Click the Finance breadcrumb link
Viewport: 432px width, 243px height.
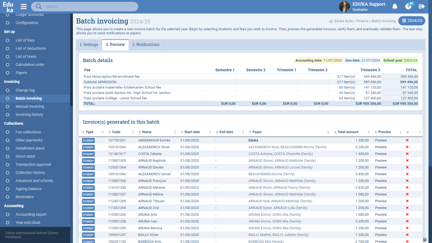click(x=362, y=21)
